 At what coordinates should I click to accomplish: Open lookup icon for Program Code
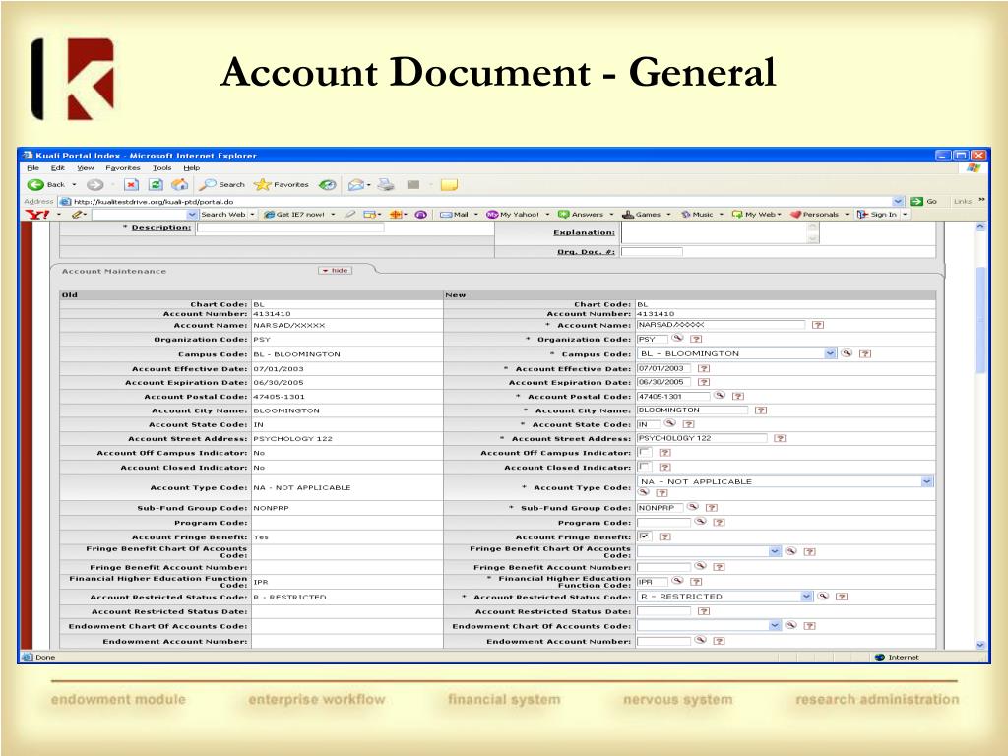click(701, 522)
